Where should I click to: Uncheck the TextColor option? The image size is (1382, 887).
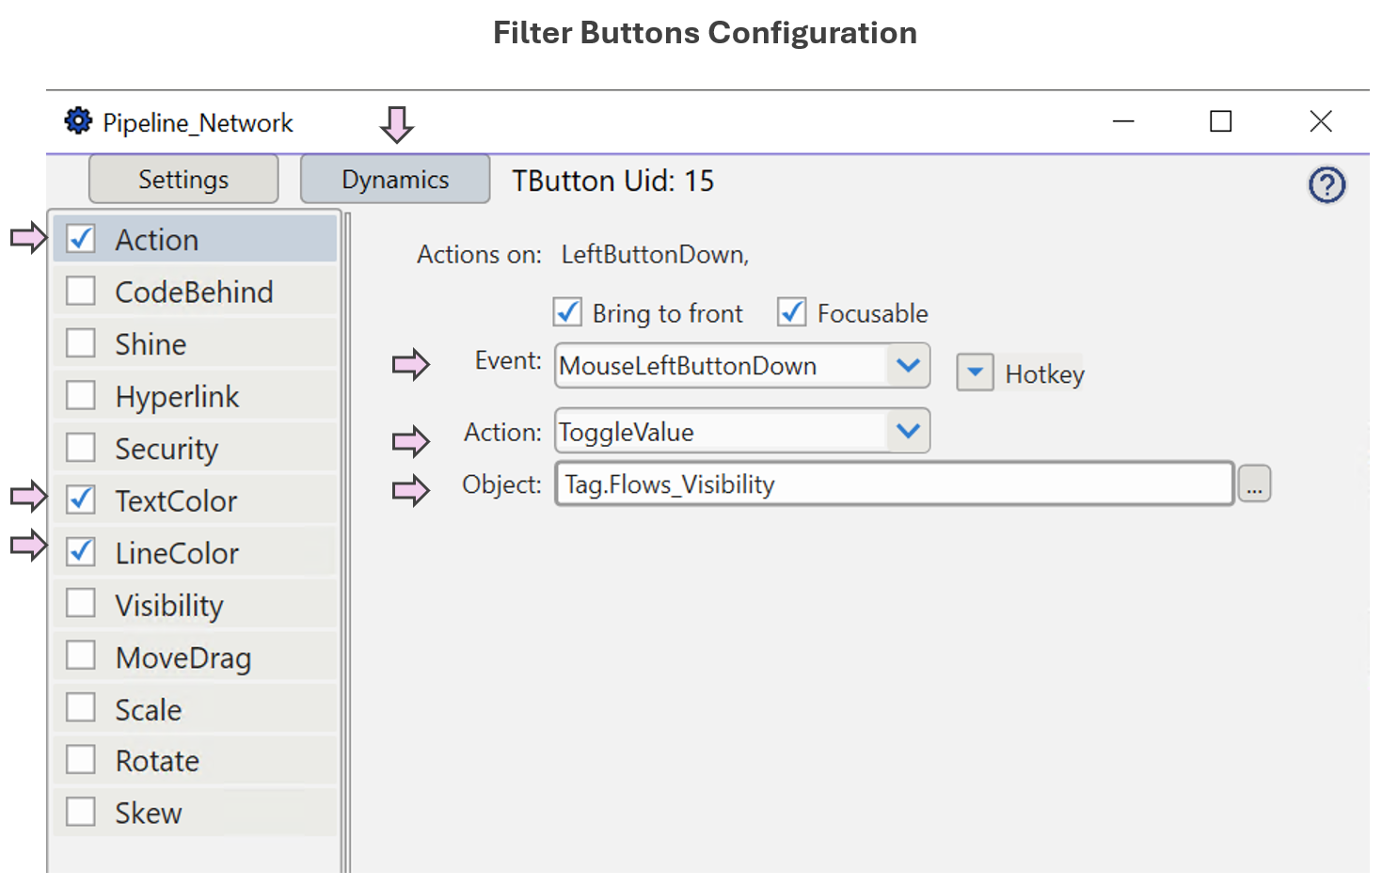click(80, 499)
